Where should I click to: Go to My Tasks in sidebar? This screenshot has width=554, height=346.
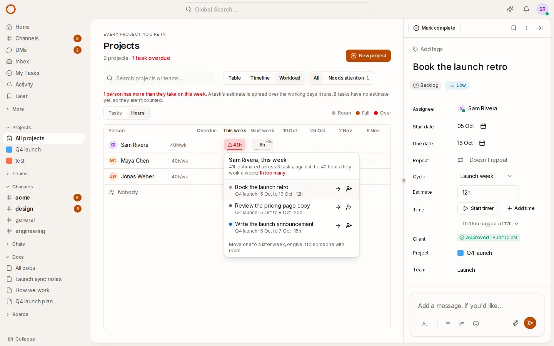44,73
